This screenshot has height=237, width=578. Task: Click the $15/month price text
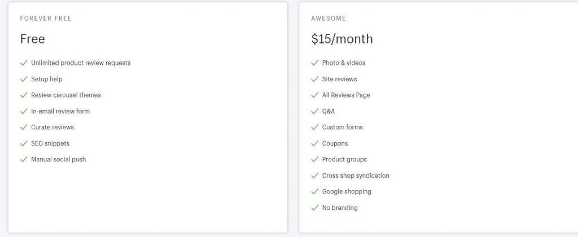pyautogui.click(x=341, y=39)
